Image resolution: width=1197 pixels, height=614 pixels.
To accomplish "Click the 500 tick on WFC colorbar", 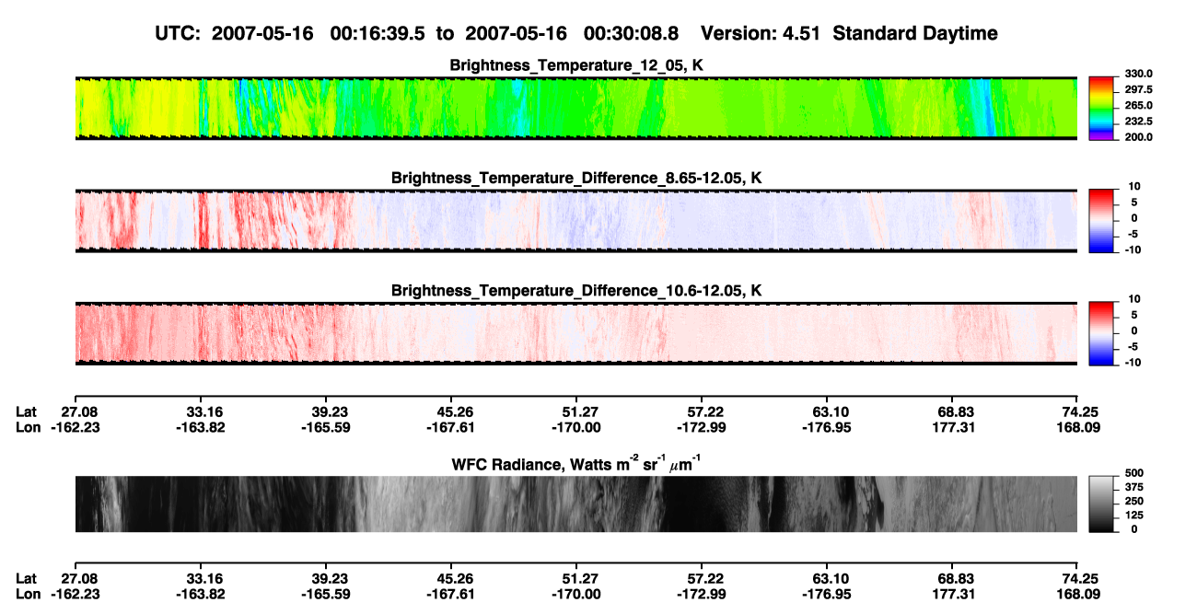I will (1134, 471).
